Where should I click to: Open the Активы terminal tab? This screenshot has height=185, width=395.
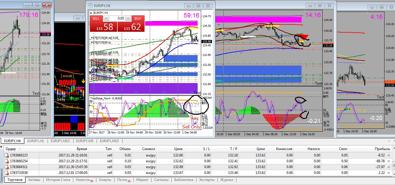[34, 180]
